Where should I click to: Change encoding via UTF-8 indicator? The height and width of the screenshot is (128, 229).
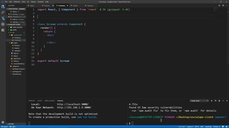coord(197,127)
